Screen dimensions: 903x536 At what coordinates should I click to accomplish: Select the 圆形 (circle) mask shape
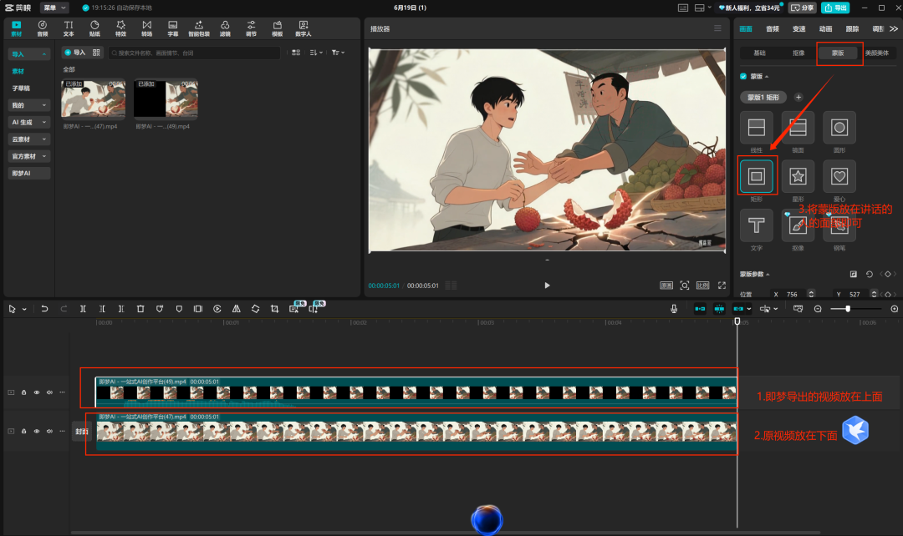(839, 127)
